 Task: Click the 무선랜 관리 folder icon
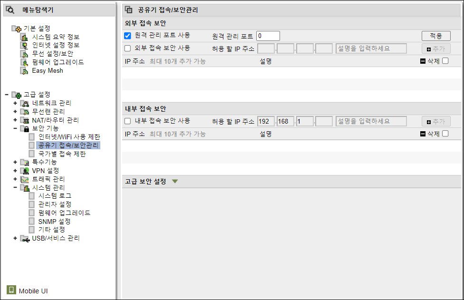(25, 112)
